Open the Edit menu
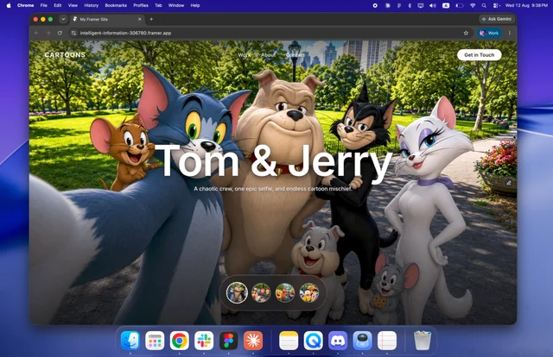Image resolution: width=553 pixels, height=357 pixels. (58, 5)
